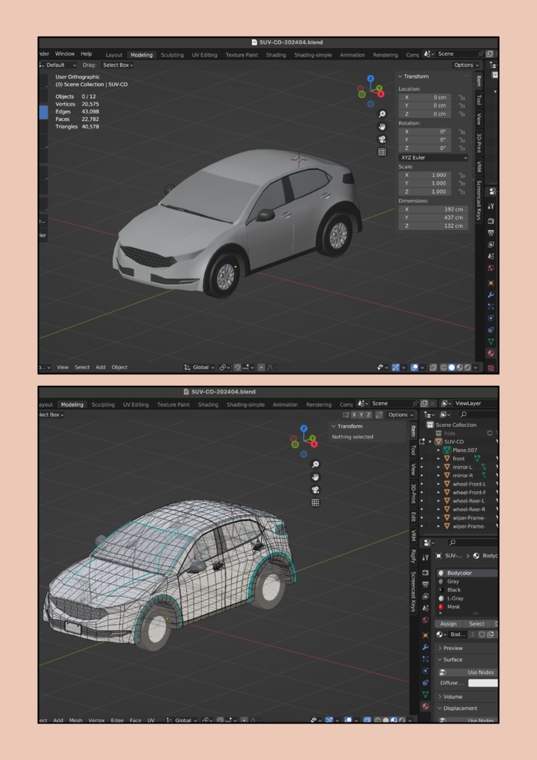This screenshot has width=537, height=760.
Task: Open Options dropdown in upper window
Action: click(x=467, y=65)
